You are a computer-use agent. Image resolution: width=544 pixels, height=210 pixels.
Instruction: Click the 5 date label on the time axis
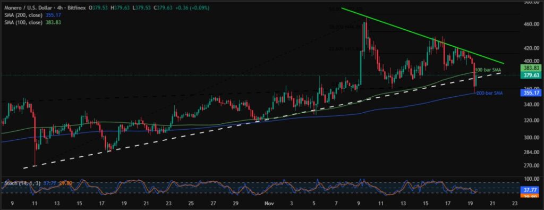pyautogui.click(x=314, y=204)
